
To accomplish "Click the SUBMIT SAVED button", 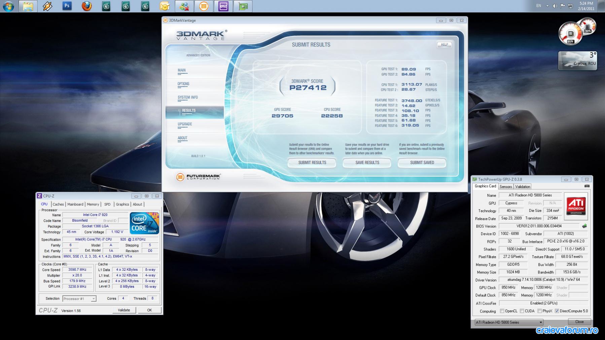I will (x=422, y=163).
